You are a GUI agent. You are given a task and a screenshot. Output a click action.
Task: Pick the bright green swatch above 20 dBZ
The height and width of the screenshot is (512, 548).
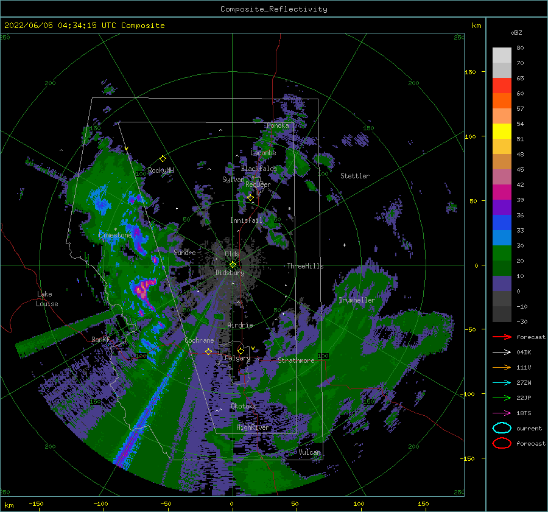pyautogui.click(x=502, y=253)
